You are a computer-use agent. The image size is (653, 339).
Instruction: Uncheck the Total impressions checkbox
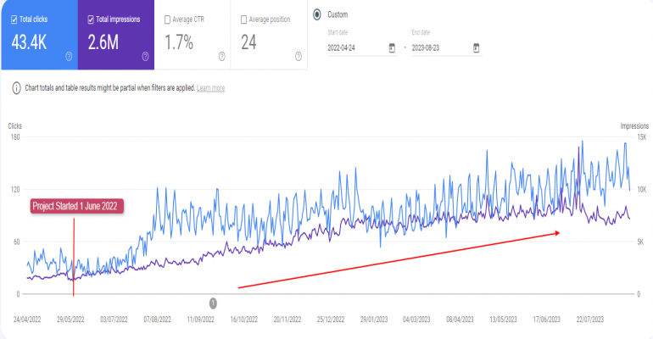point(91,18)
